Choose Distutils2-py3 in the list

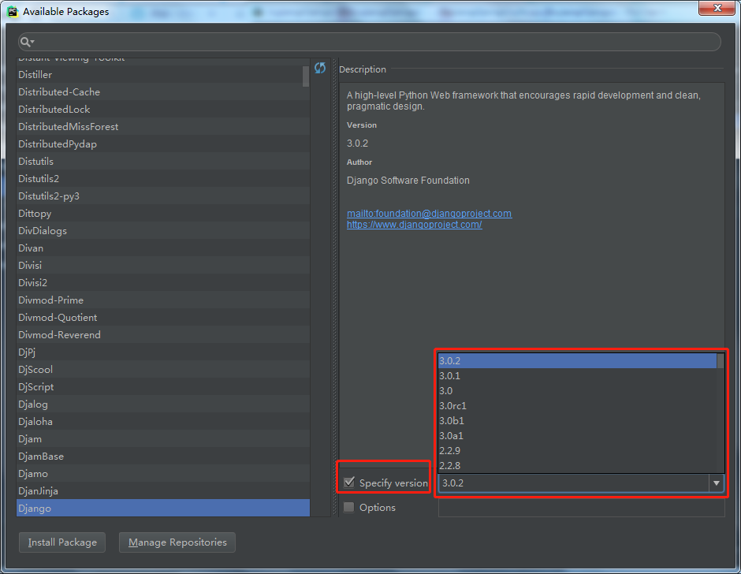click(163, 196)
